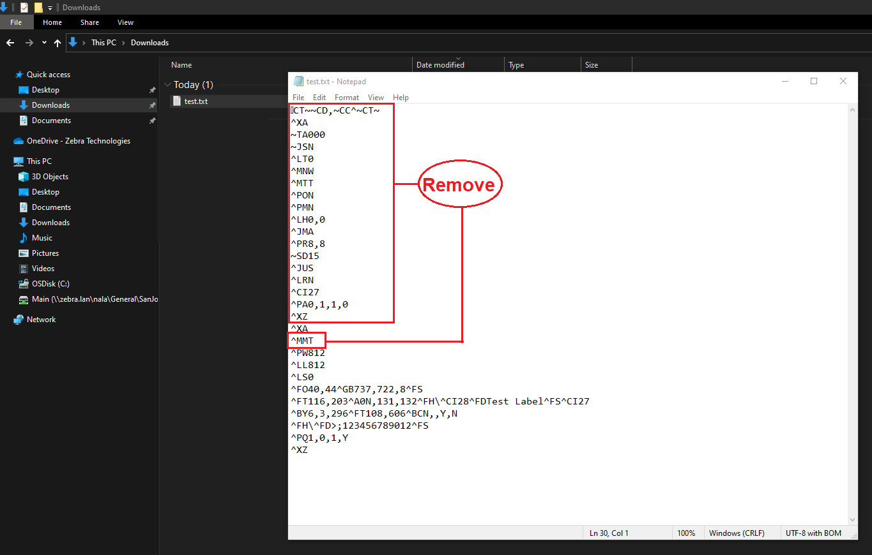872x555 pixels.
Task: Click the Notepad document icon in the title bar
Action: point(298,81)
